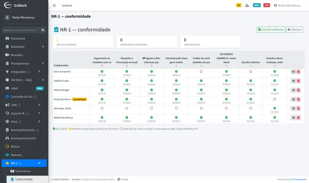Click the ScWork breadcrumb in top bar
Image resolution: width=309 pixels, height=183 pixels.
pyautogui.click(x=67, y=5)
